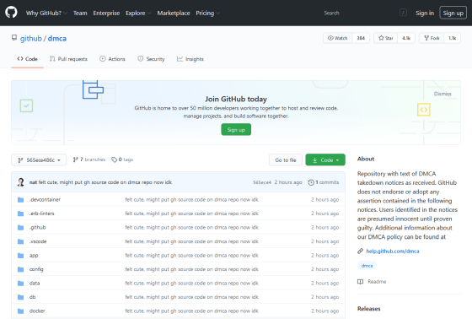Open the GitHub logo home link
This screenshot has height=319, width=472.
coord(11,13)
